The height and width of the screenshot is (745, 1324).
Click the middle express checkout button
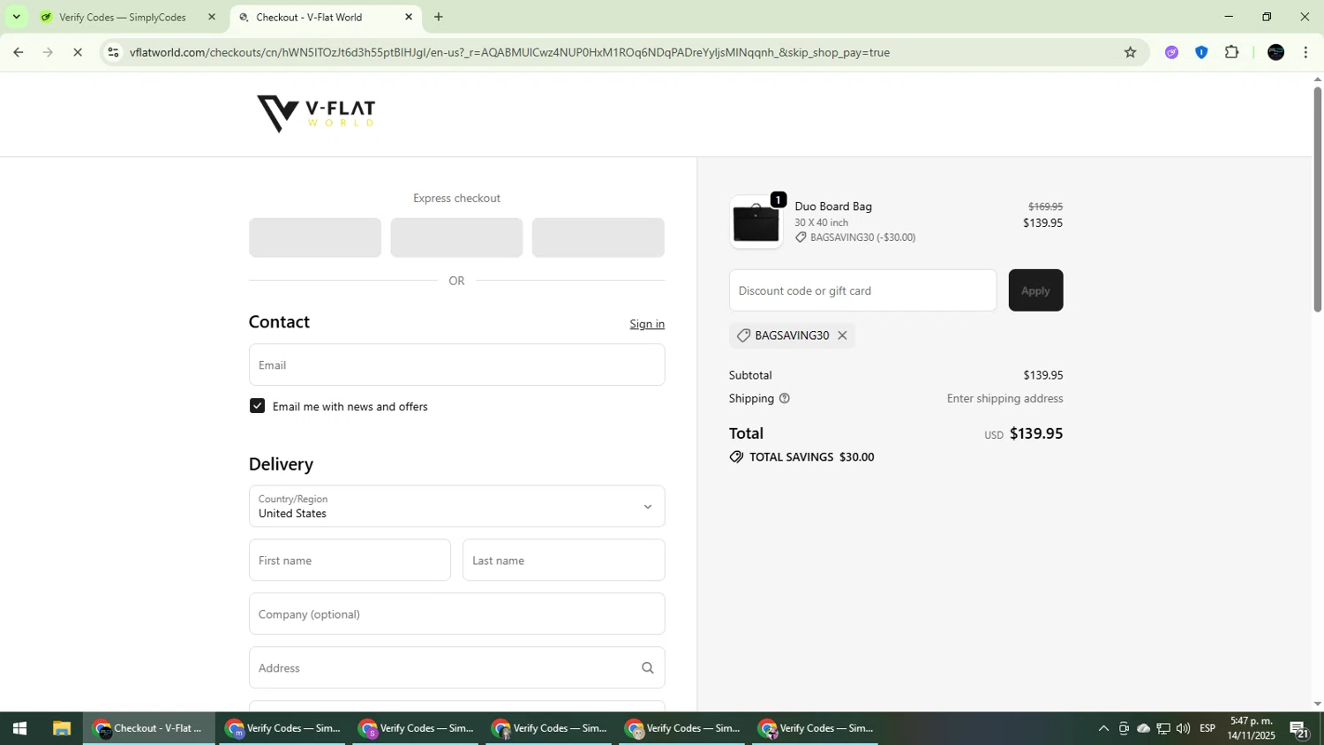click(x=456, y=237)
